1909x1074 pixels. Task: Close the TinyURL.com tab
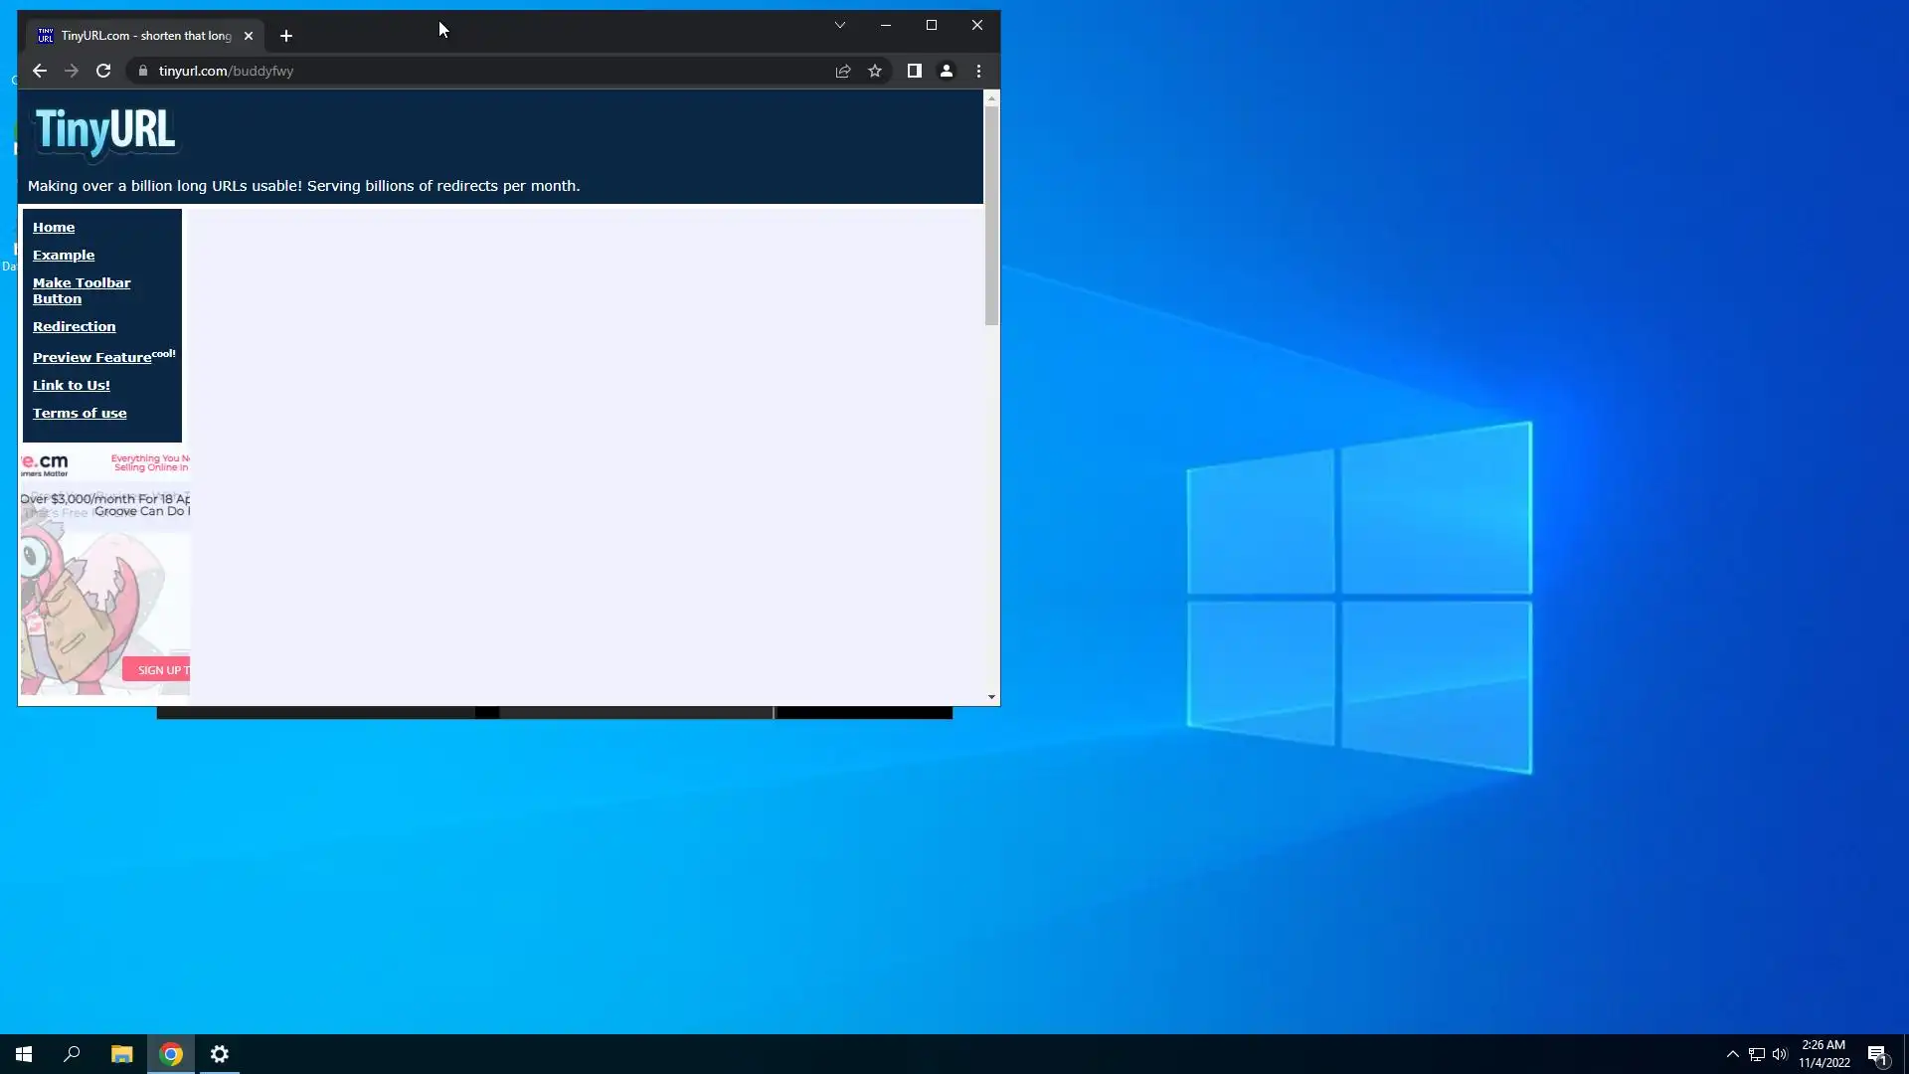click(249, 36)
